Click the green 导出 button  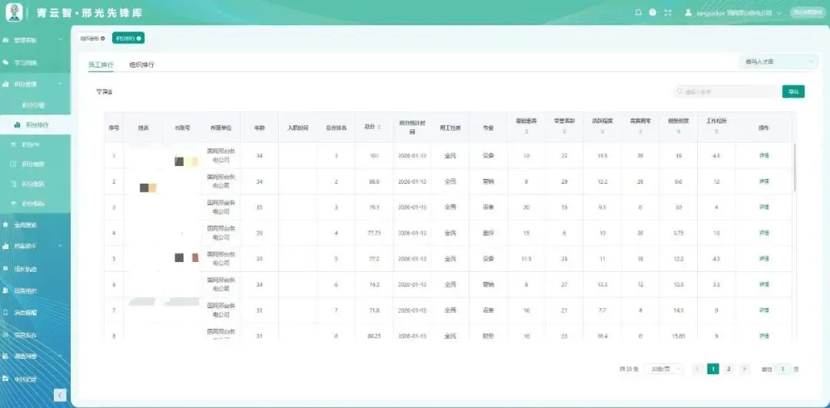pyautogui.click(x=793, y=91)
